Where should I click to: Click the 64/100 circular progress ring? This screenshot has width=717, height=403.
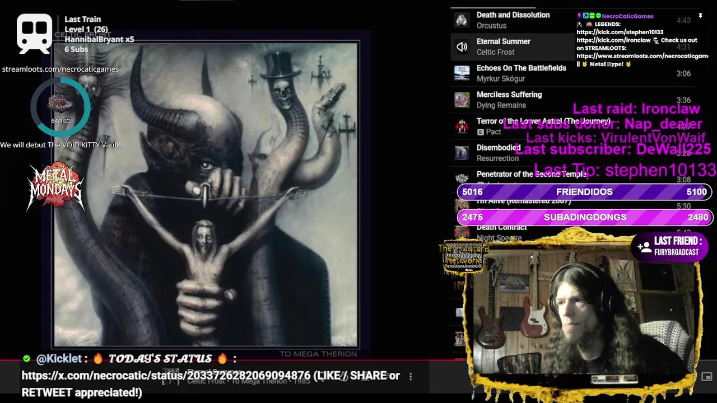(60, 107)
